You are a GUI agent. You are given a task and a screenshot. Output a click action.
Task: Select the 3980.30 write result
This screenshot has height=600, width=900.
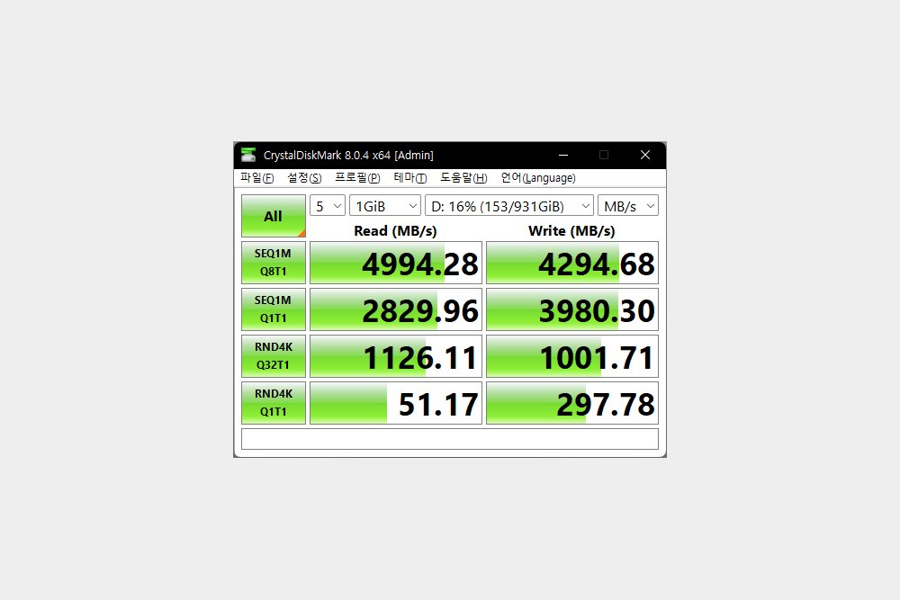pos(572,309)
